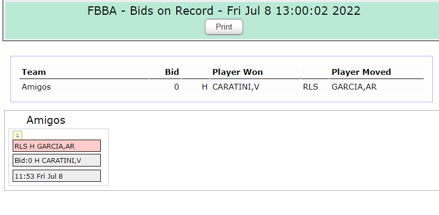Click the empty header cell after Bid
Viewport: 439px width, 215px height.
[195, 72]
